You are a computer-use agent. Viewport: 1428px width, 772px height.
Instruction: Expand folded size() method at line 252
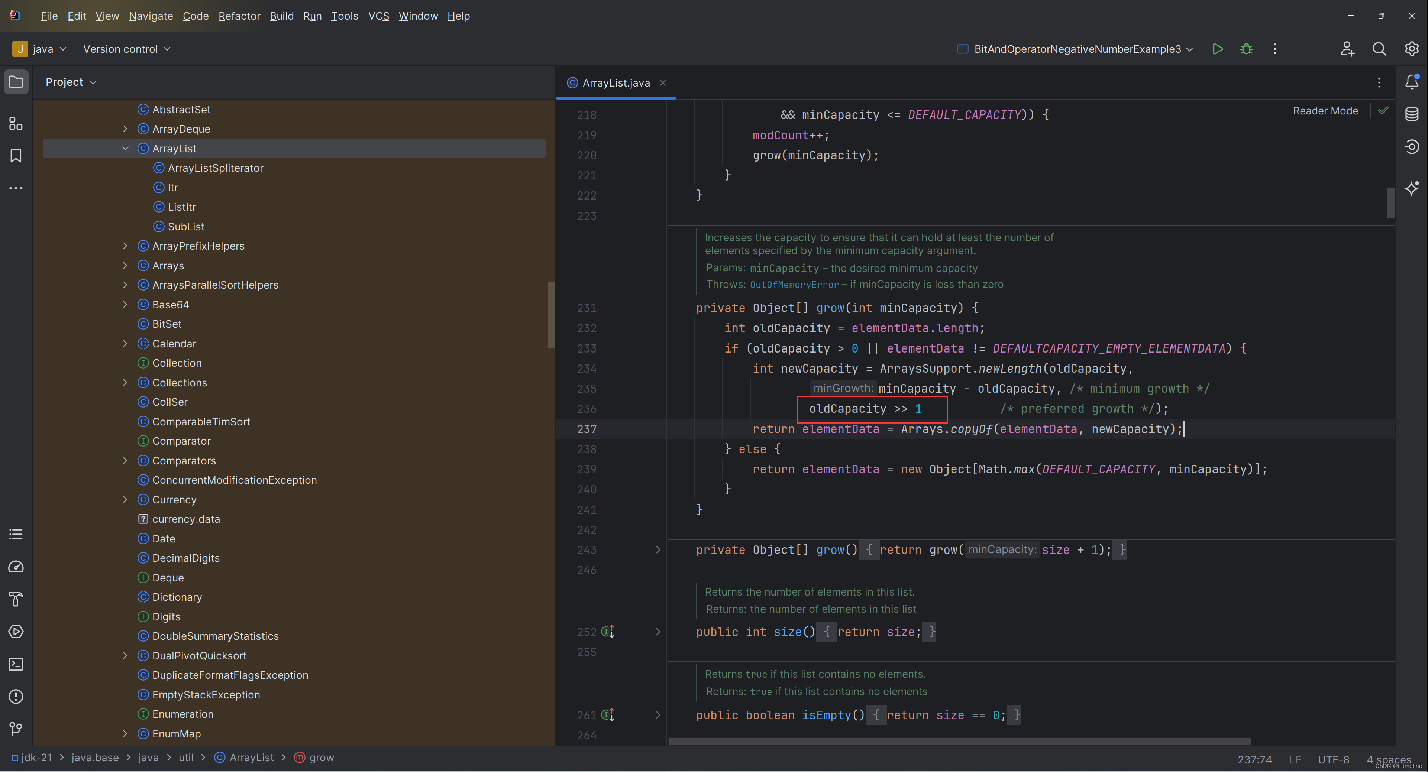[658, 632]
